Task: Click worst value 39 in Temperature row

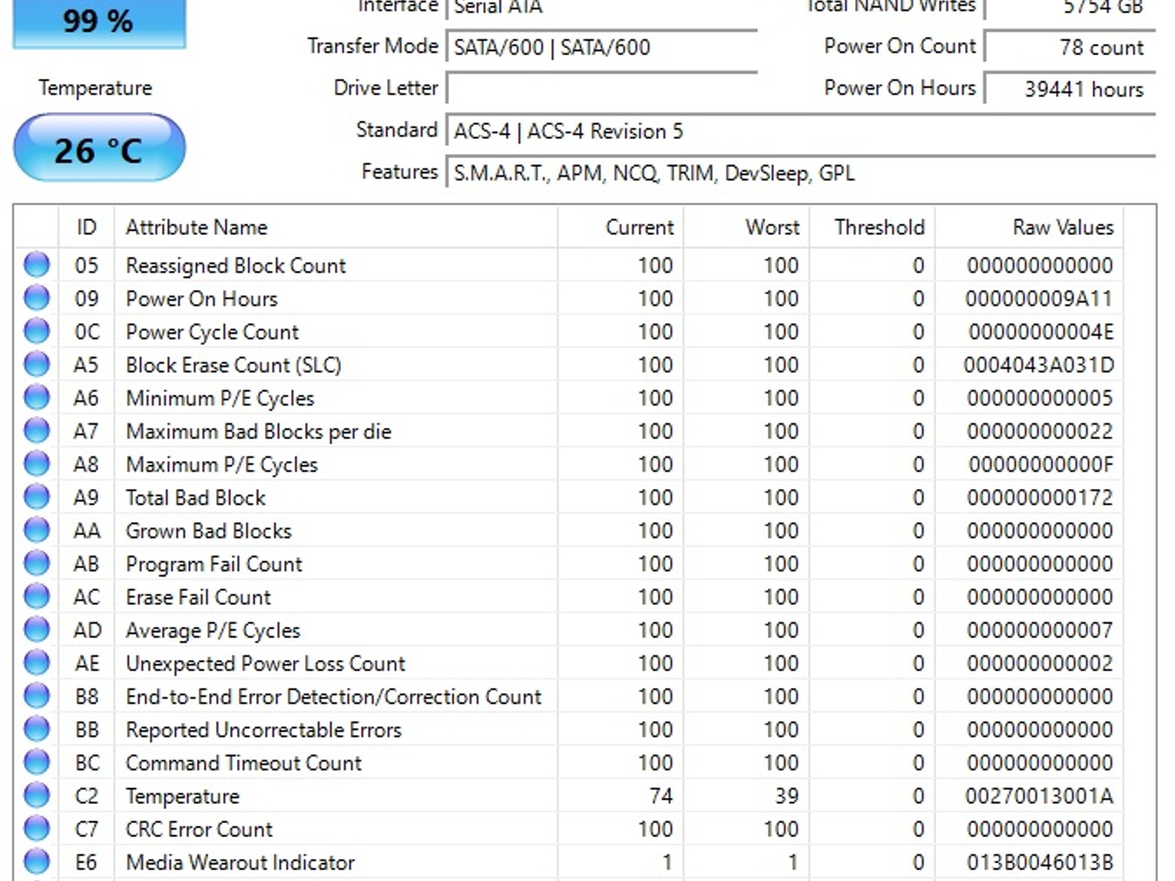Action: click(x=787, y=796)
